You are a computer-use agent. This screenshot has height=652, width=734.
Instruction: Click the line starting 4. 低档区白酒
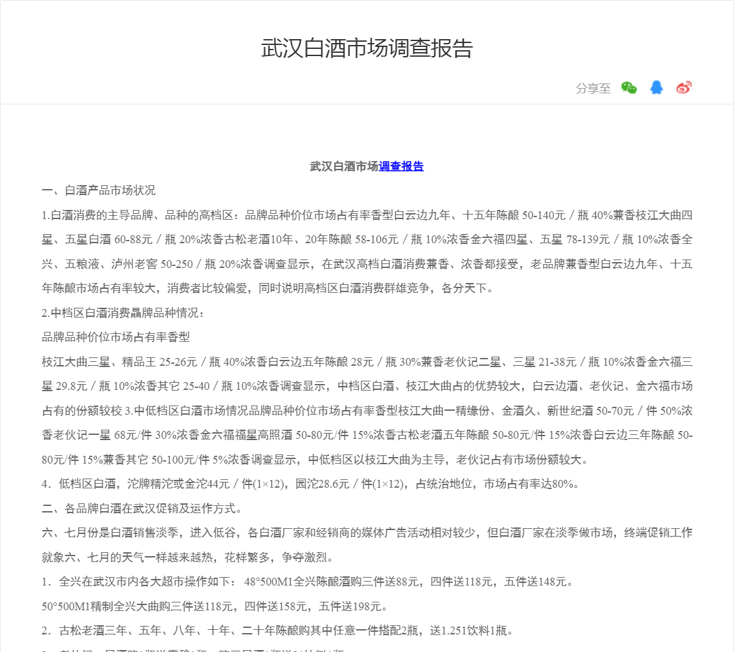tap(311, 484)
